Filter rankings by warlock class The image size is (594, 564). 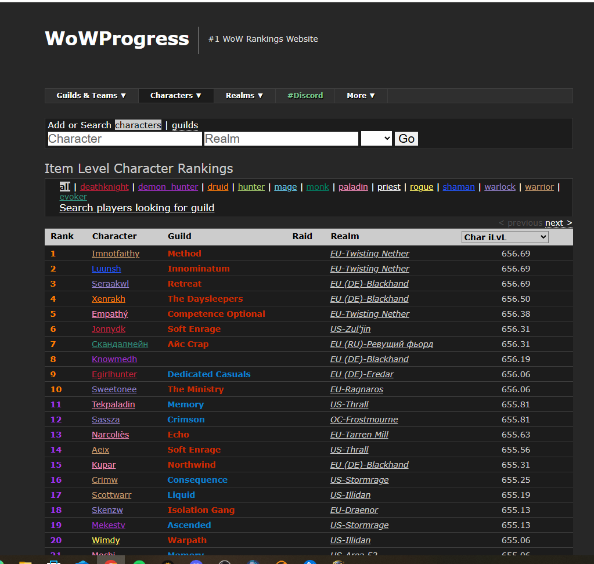pos(500,187)
